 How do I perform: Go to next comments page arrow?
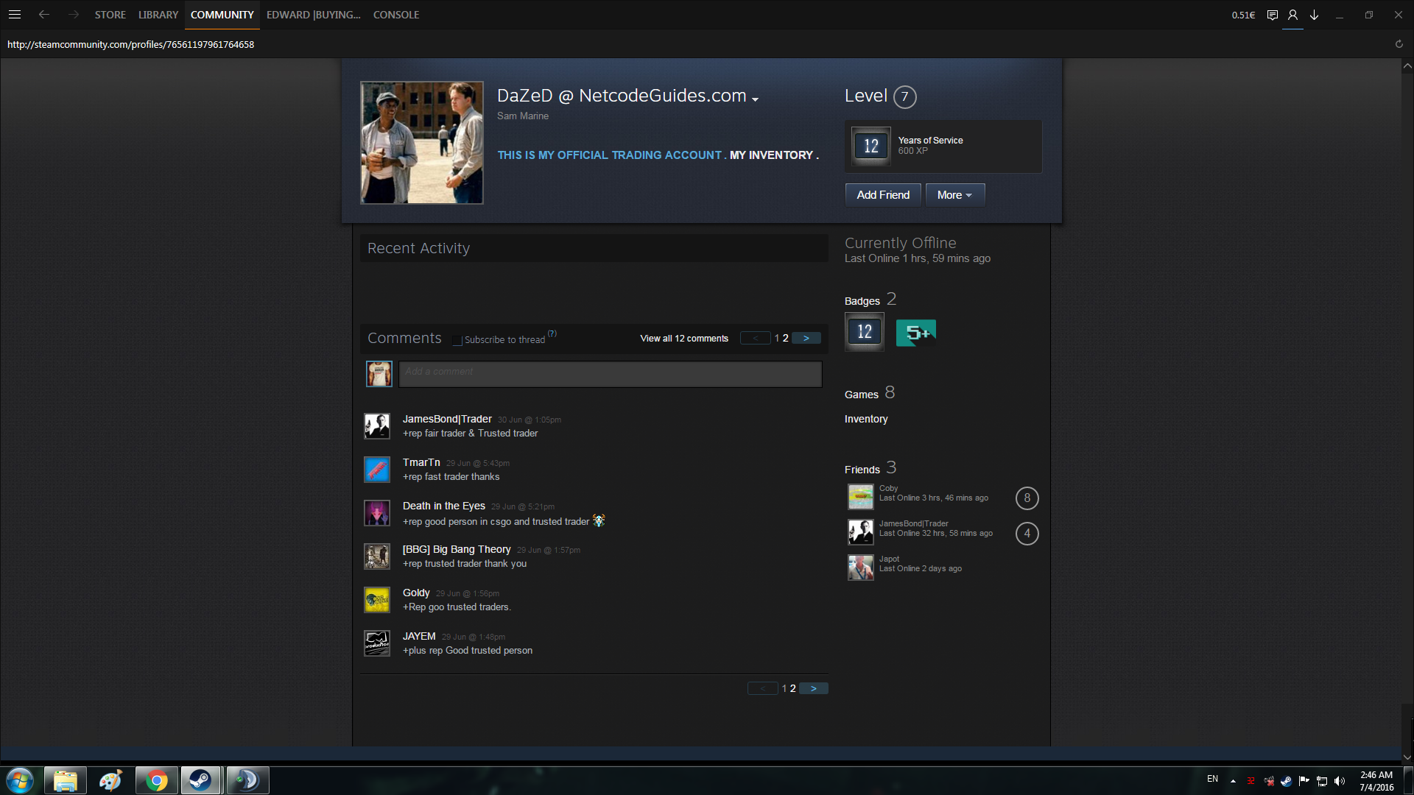pos(806,339)
